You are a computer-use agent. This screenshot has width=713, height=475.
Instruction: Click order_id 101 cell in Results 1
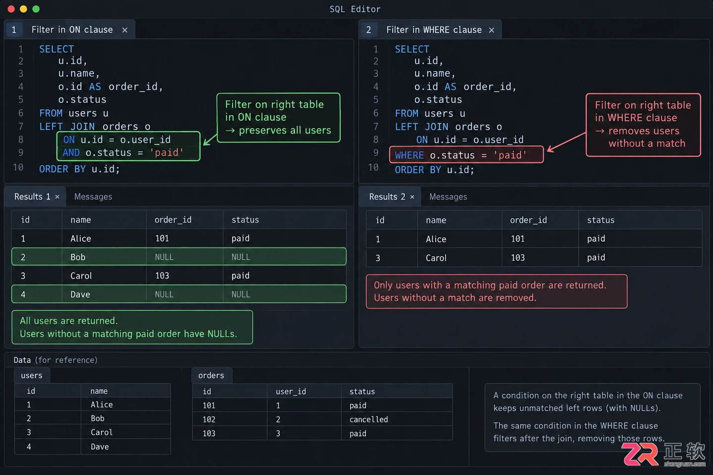(185, 238)
